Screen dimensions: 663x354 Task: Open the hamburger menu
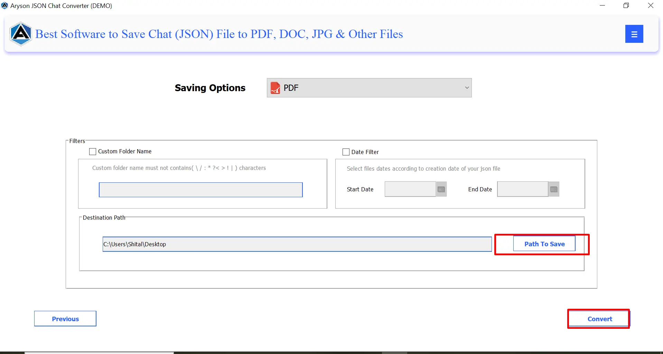tap(634, 34)
